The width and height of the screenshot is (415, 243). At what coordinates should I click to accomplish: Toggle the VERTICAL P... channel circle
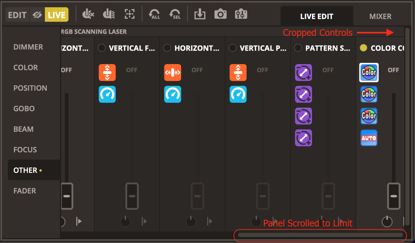click(x=233, y=48)
